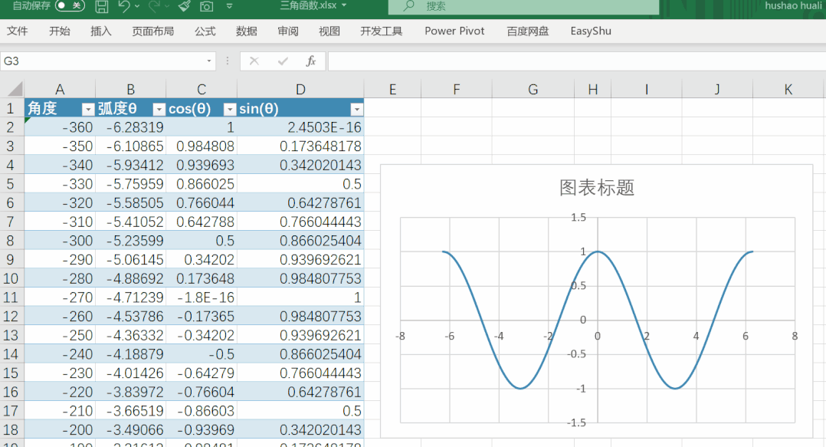826x447 pixels.
Task: Click cell with value -1.8E-16
Action: [202, 297]
